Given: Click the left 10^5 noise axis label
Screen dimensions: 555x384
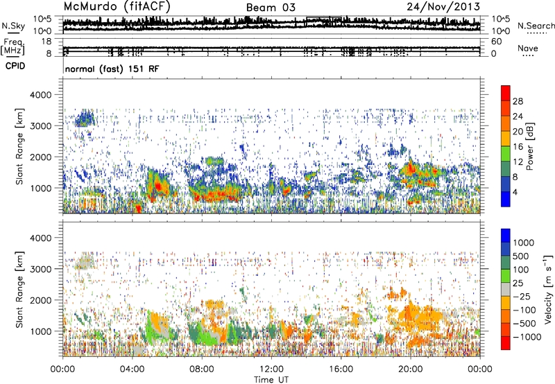Looking at the screenshot, I should [42, 19].
